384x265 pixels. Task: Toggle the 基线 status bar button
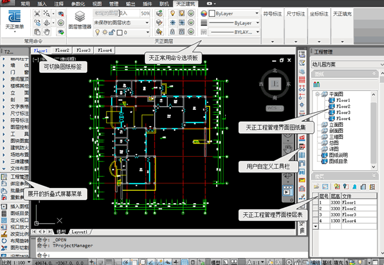(327, 262)
